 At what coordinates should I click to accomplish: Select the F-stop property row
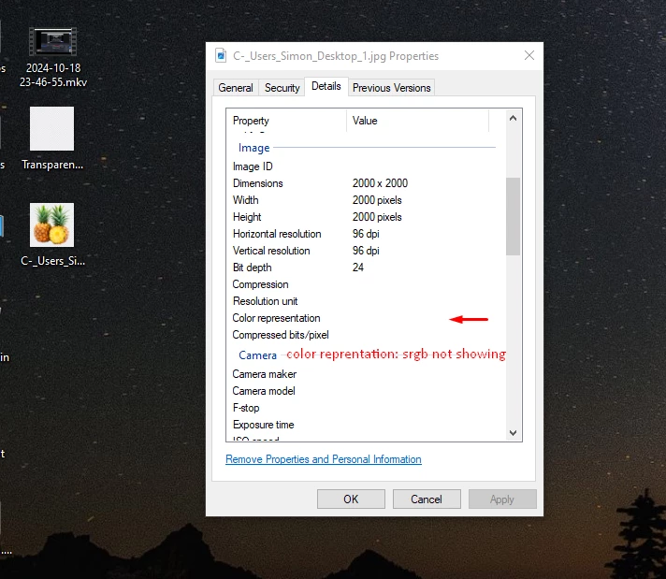[366, 408]
